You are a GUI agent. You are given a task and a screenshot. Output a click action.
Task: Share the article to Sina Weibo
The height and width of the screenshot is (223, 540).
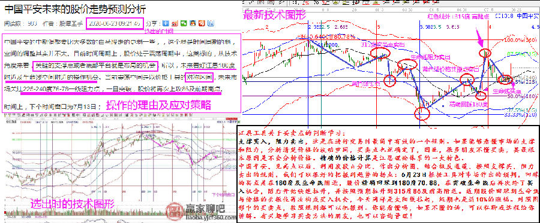175,23
